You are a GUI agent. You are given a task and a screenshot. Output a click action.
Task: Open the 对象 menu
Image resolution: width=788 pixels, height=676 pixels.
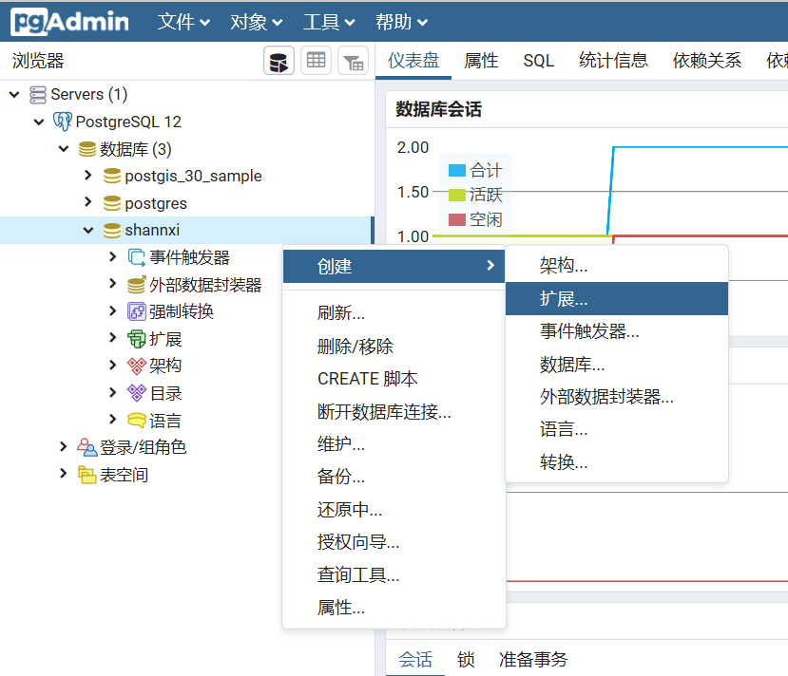pos(256,22)
